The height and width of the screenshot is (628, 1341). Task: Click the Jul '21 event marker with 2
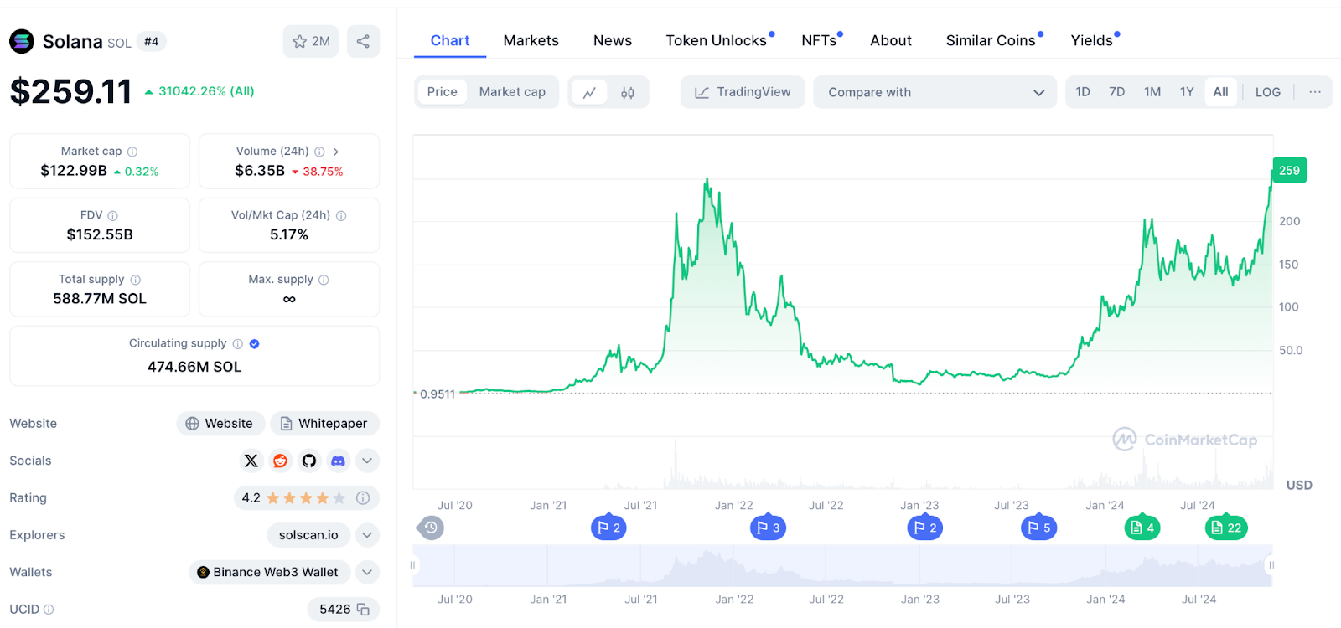608,528
